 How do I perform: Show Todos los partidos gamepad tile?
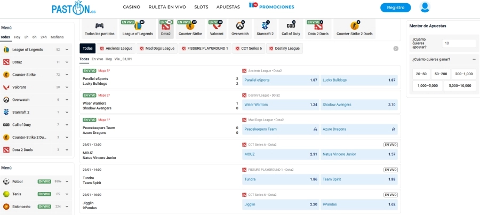(100, 29)
